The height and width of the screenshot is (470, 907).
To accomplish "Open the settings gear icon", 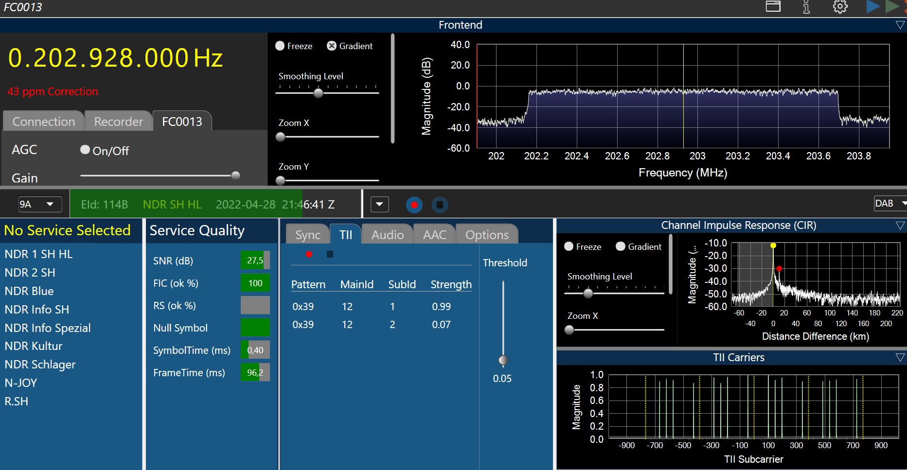I will [x=840, y=7].
